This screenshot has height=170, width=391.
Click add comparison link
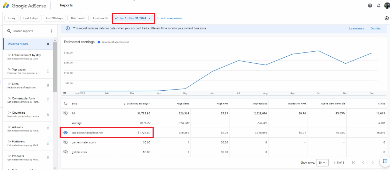[x=170, y=18]
